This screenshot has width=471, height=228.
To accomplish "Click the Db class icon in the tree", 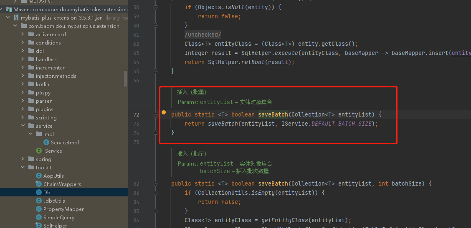I will [x=39, y=192].
